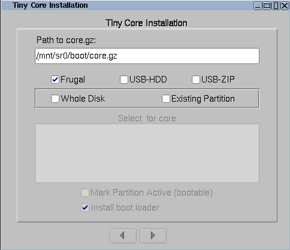
Task: Uncheck the Install boot loader checkbox
Action: (85, 208)
